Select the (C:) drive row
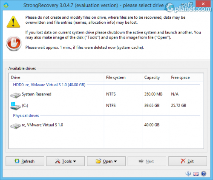 click(106, 106)
